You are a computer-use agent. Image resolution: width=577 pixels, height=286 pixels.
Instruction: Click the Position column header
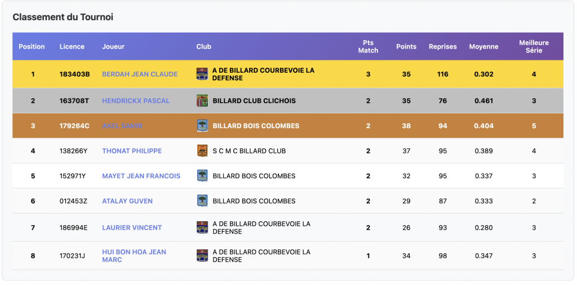coord(32,46)
